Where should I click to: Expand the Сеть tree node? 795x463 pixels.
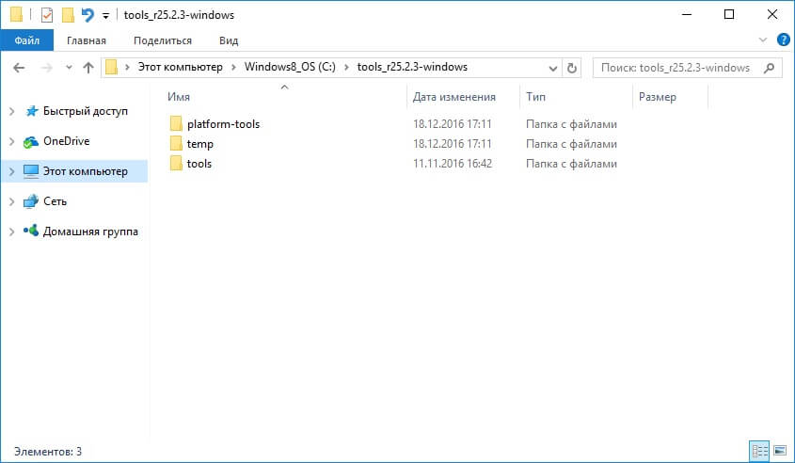pos(11,201)
